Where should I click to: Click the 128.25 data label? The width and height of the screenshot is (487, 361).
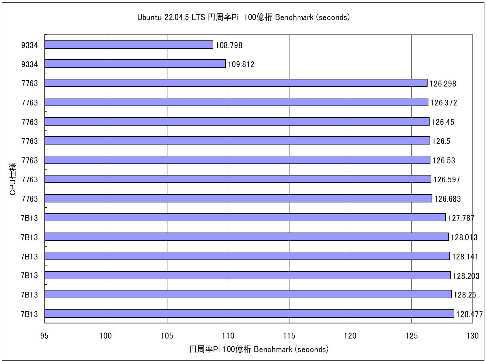pos(465,295)
